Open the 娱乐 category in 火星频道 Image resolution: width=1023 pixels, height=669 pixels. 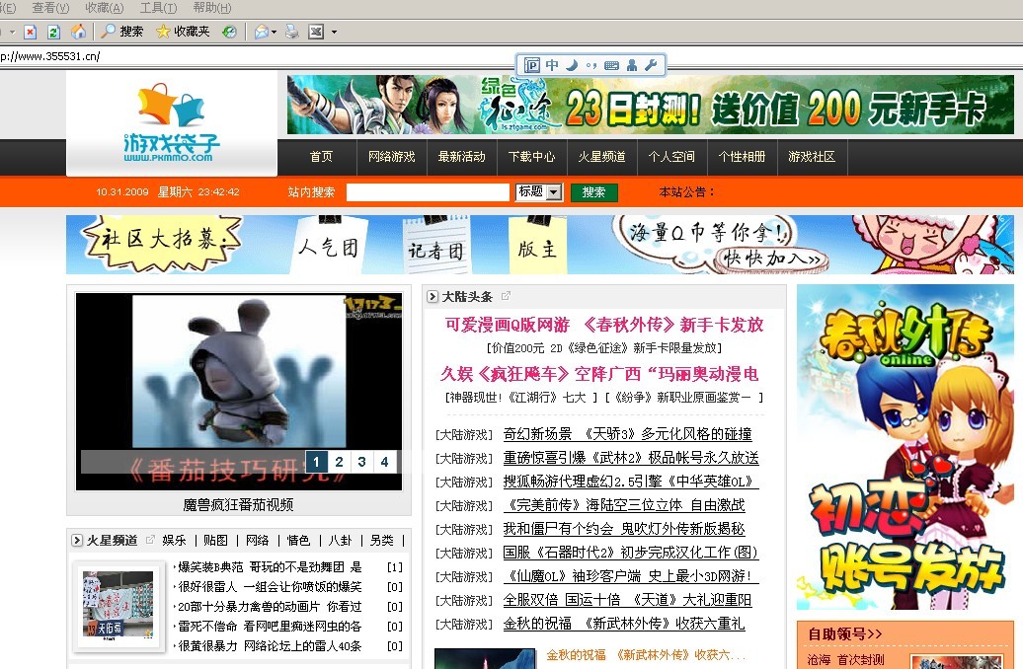[x=174, y=540]
